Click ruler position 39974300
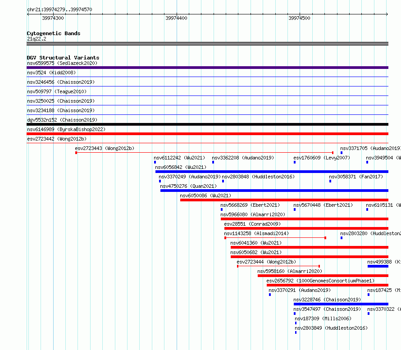Image resolution: width=401 pixels, height=350 pixels. [53, 18]
